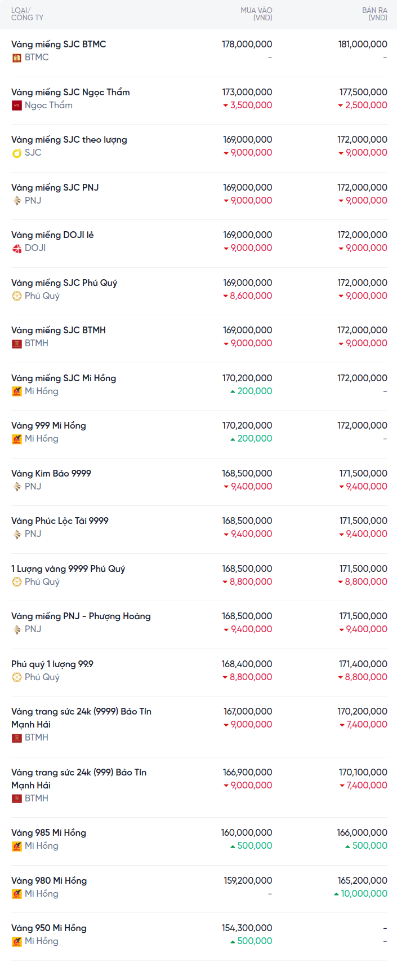Click Phú Quý logo under Vàng miếng SJC Phú Quý
The image size is (397, 961).
(x=17, y=296)
